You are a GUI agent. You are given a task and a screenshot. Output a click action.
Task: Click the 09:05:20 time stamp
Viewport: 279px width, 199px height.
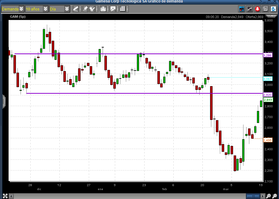click(x=212, y=17)
